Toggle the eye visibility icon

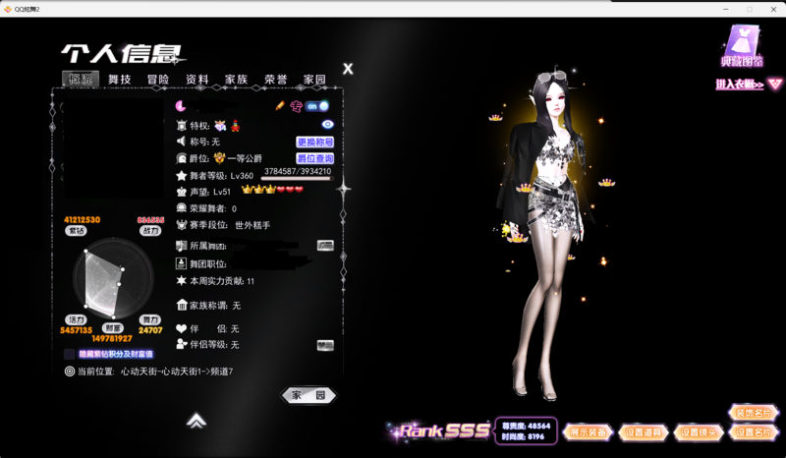(327, 124)
